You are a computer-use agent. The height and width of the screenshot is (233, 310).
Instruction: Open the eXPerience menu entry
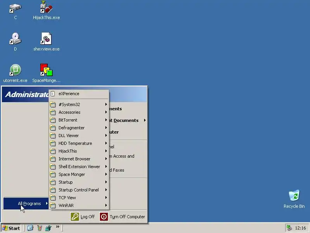[x=79, y=94]
